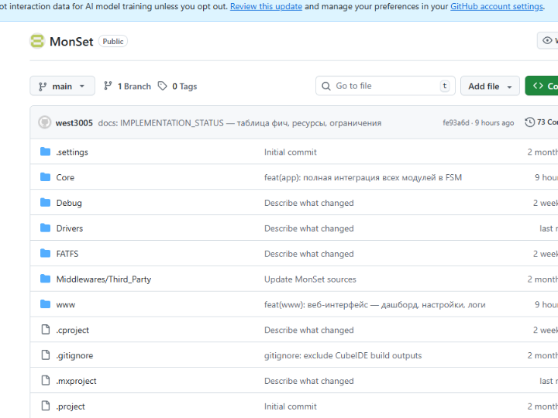Image resolution: width=558 pixels, height=418 pixels.
Task: Click the Tags label icon
Action: tap(163, 86)
